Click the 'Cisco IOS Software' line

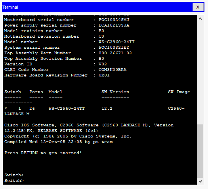pos(89,125)
